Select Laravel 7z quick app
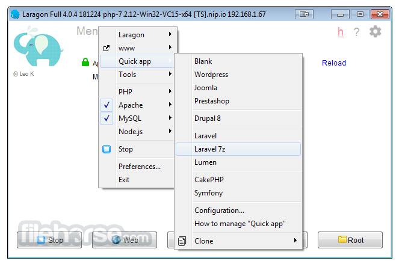This screenshot has width=399, height=264. 238,149
